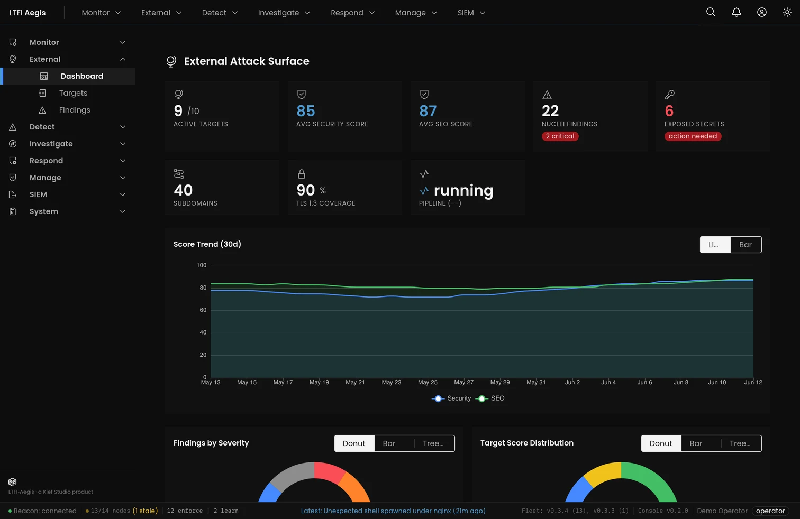Click the '12 enforce' status text
This screenshot has width=800, height=519.
(x=185, y=511)
